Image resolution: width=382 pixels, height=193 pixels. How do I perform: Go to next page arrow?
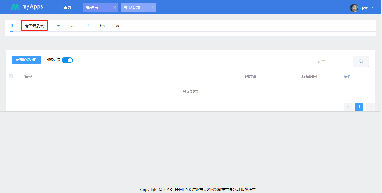click(x=370, y=107)
